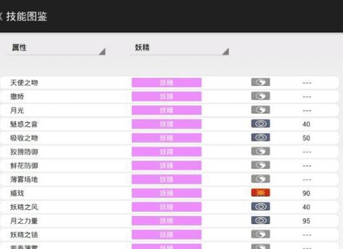The height and width of the screenshot is (249, 343).
Task: Select the 天使之吻 move row
Action: [x=170, y=83]
